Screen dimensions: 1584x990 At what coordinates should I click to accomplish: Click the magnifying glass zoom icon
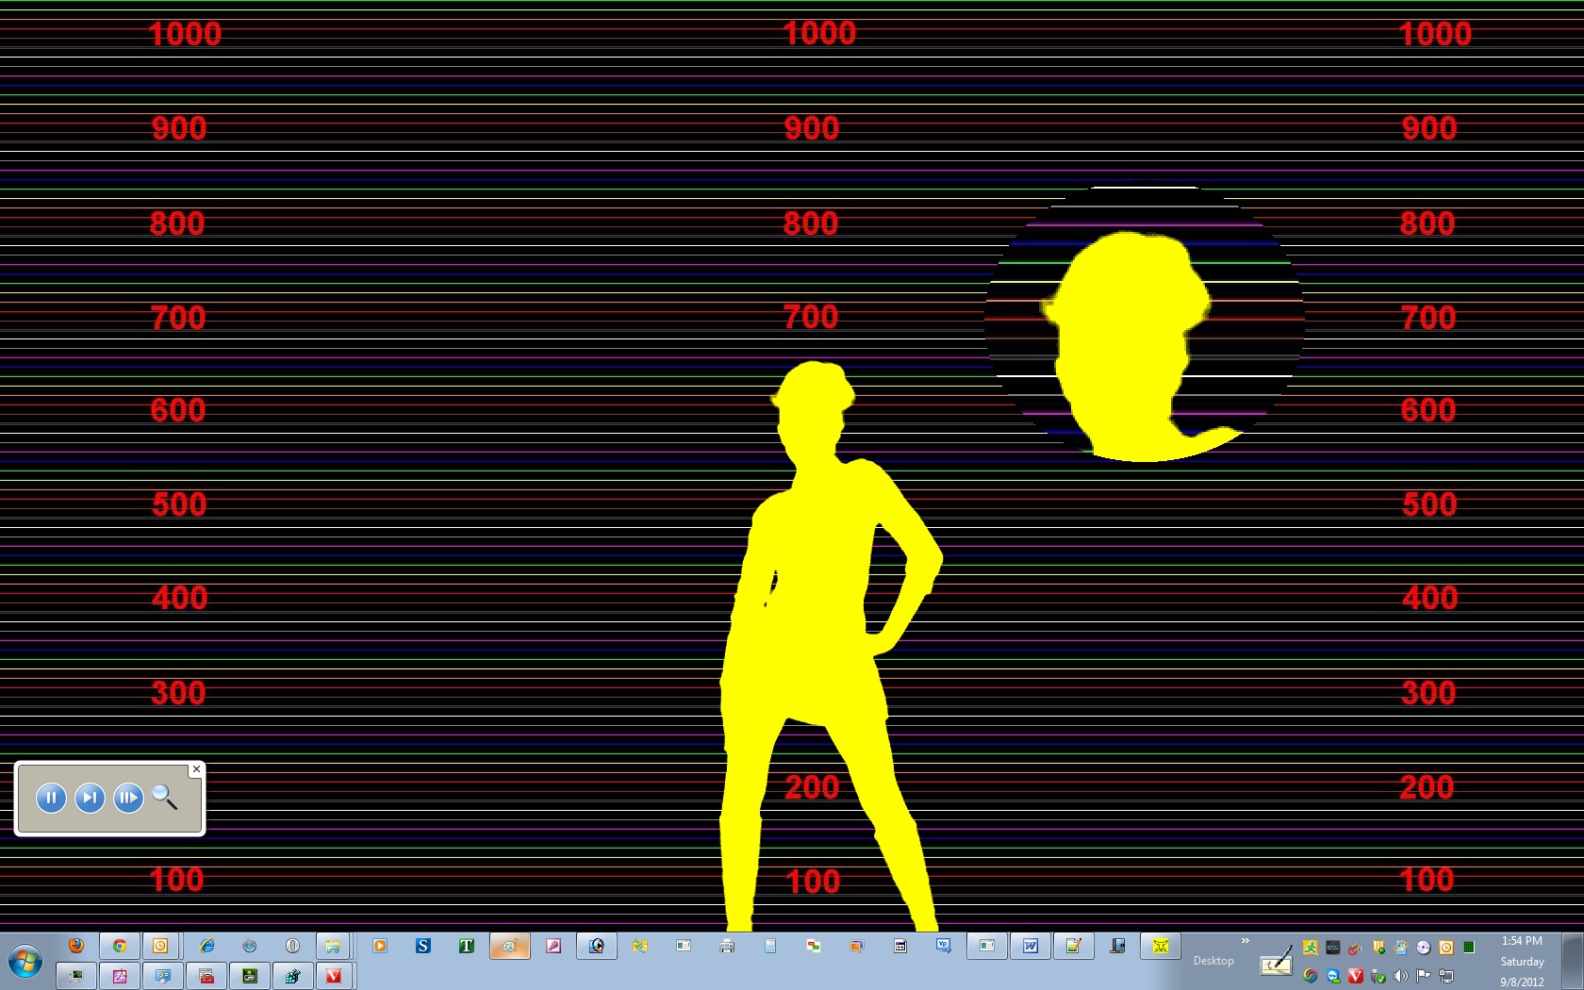[x=165, y=798]
